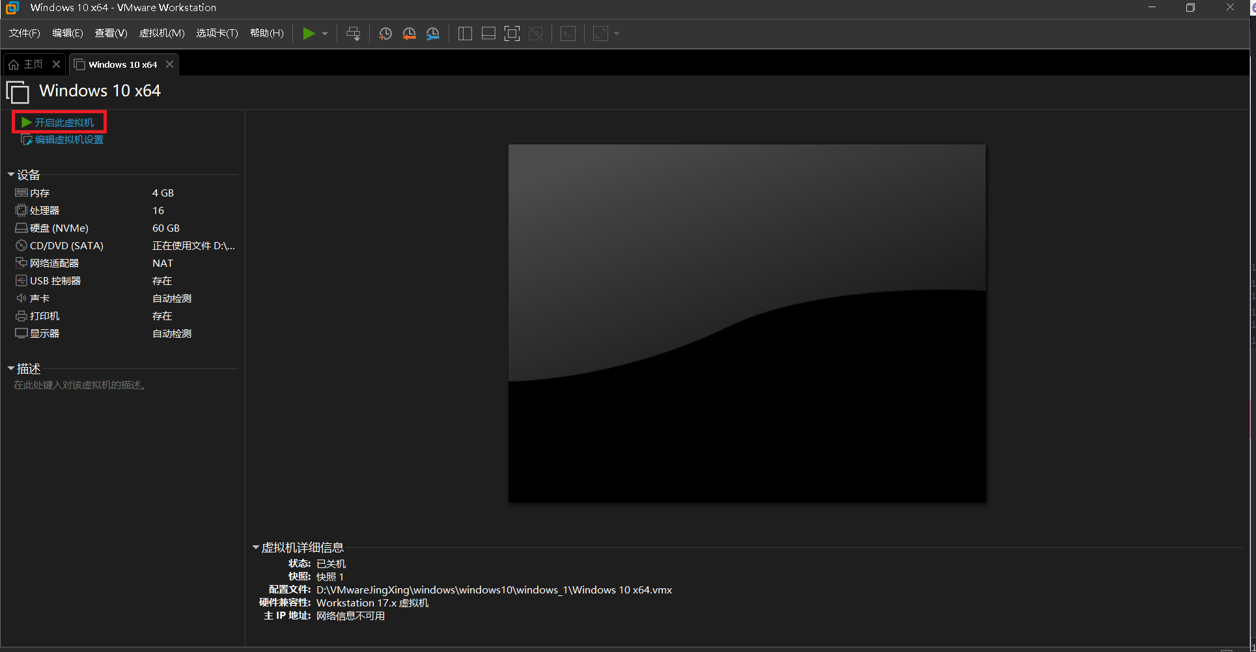Screen dimensions: 1256x652
Task: Take a snapshot with the clock-plus icon
Action: pyautogui.click(x=385, y=34)
